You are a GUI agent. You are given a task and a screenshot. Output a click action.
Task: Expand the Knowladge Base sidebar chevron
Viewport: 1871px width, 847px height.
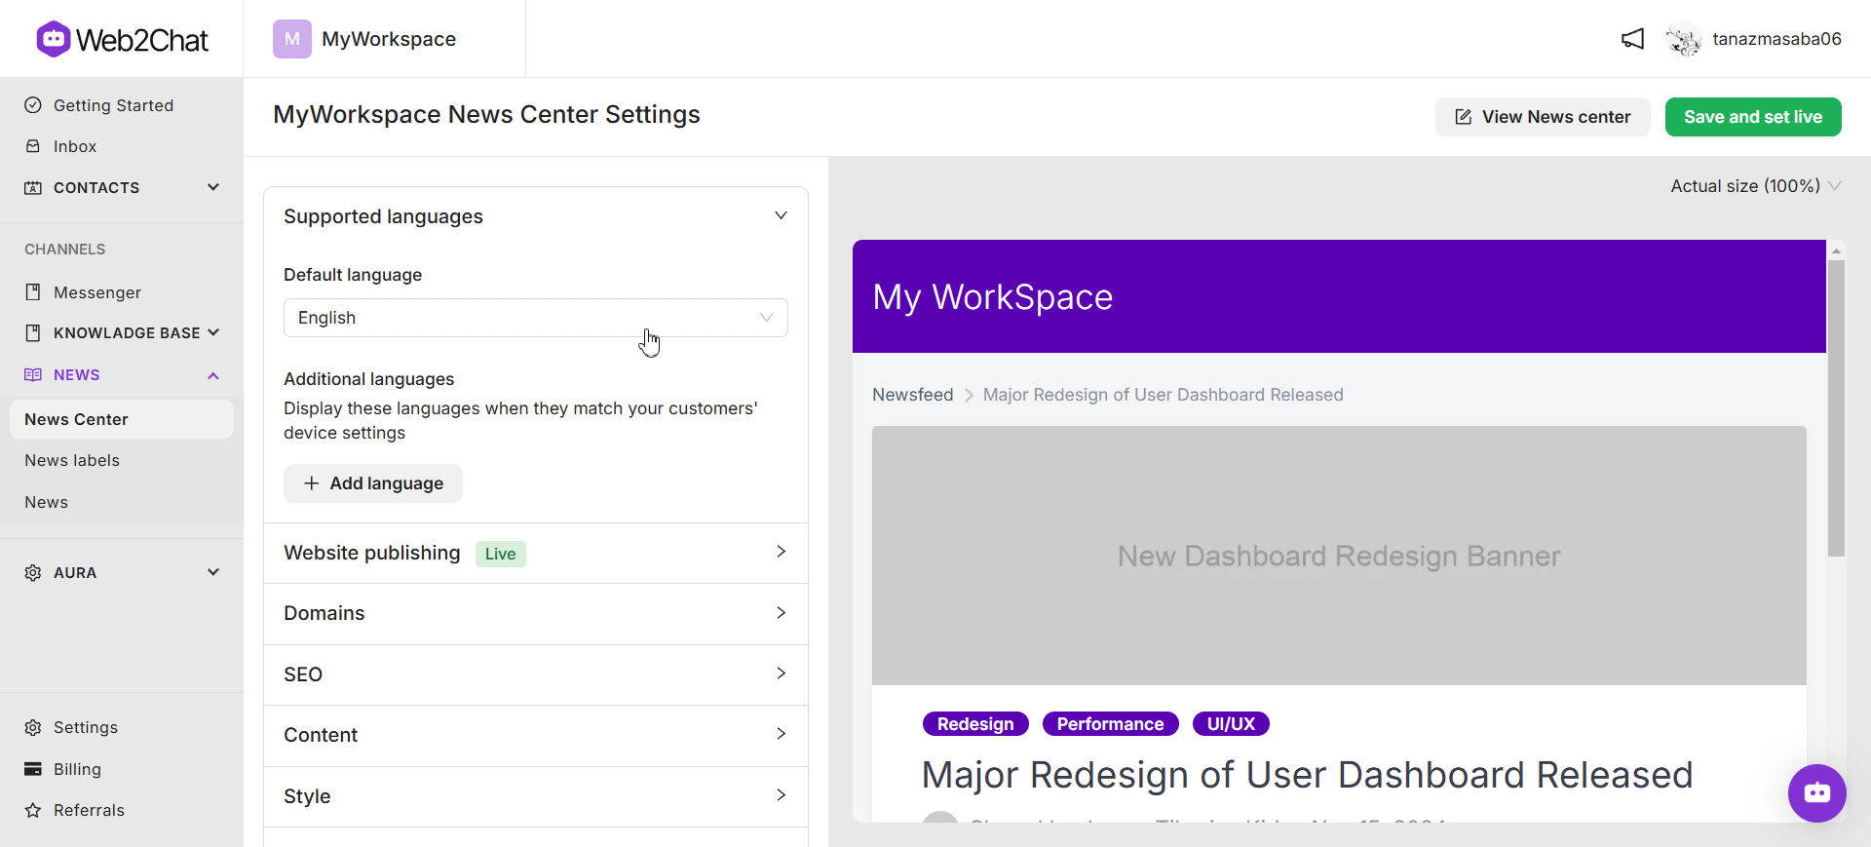pyautogui.click(x=213, y=332)
